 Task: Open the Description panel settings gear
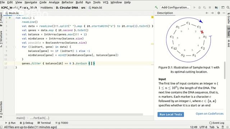(x=219, y=13)
